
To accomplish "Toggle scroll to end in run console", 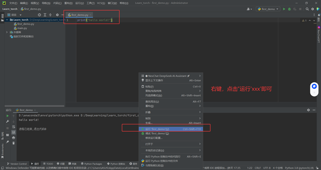I will [13, 132].
